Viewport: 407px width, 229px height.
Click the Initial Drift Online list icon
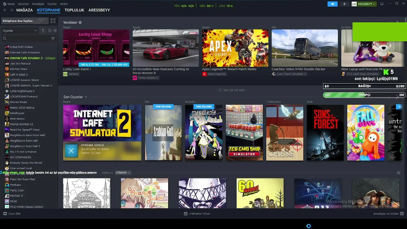click(x=7, y=47)
